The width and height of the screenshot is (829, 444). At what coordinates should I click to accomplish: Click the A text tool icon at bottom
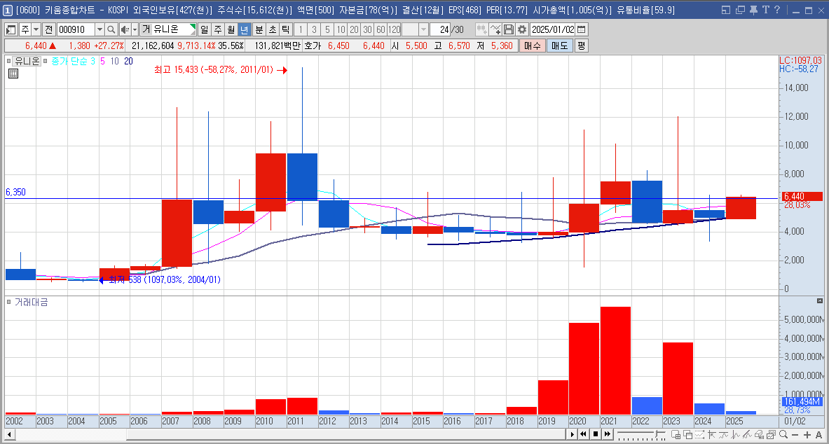pyautogui.click(x=818, y=435)
